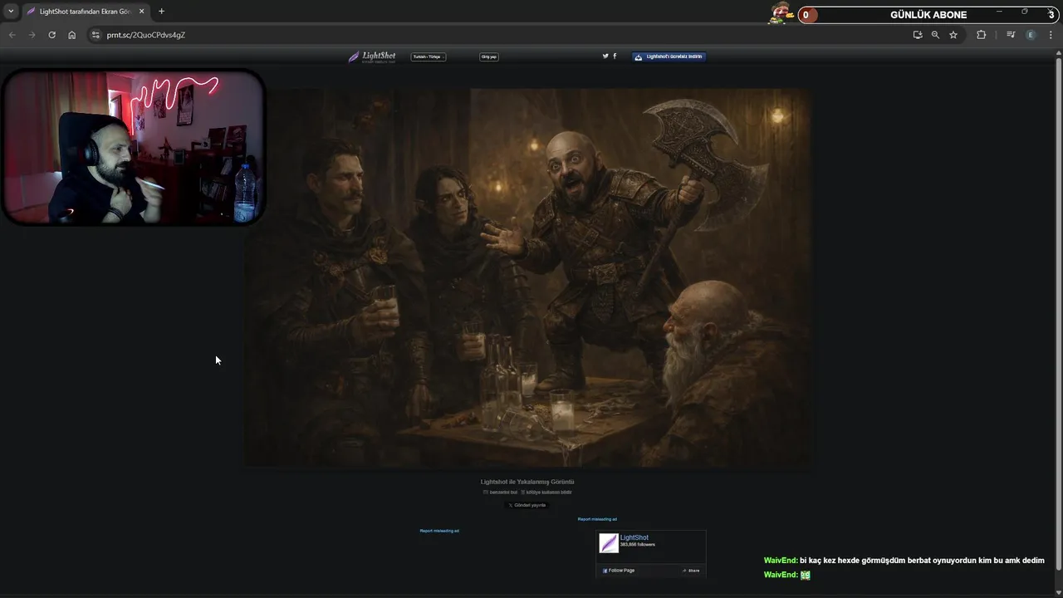The width and height of the screenshot is (1063, 598).
Task: Open the Extensions puzzle icon
Action: point(981,35)
